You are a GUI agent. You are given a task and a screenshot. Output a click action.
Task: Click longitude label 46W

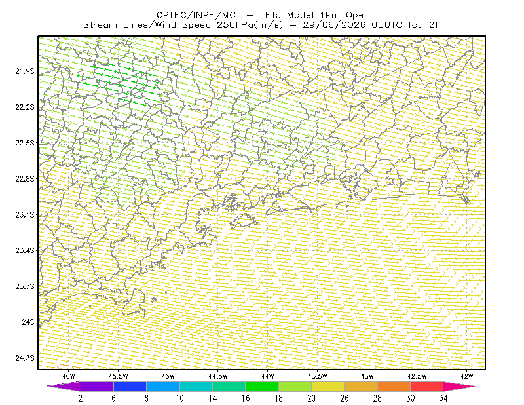pos(69,376)
